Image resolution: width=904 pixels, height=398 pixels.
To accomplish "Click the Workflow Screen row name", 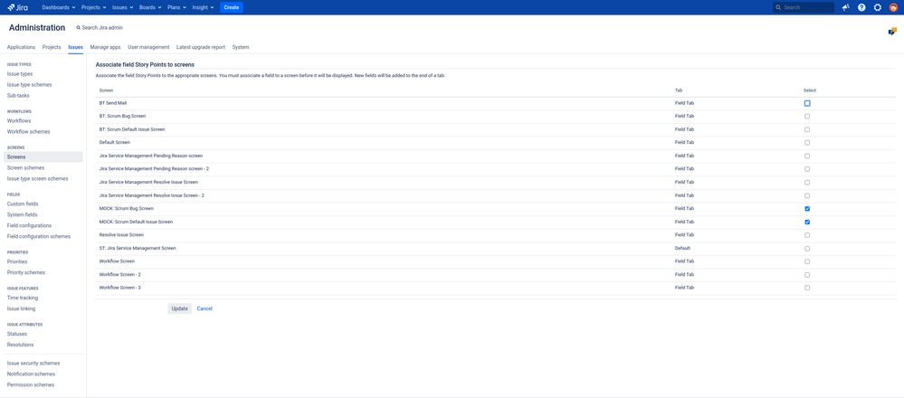I will pos(117,261).
